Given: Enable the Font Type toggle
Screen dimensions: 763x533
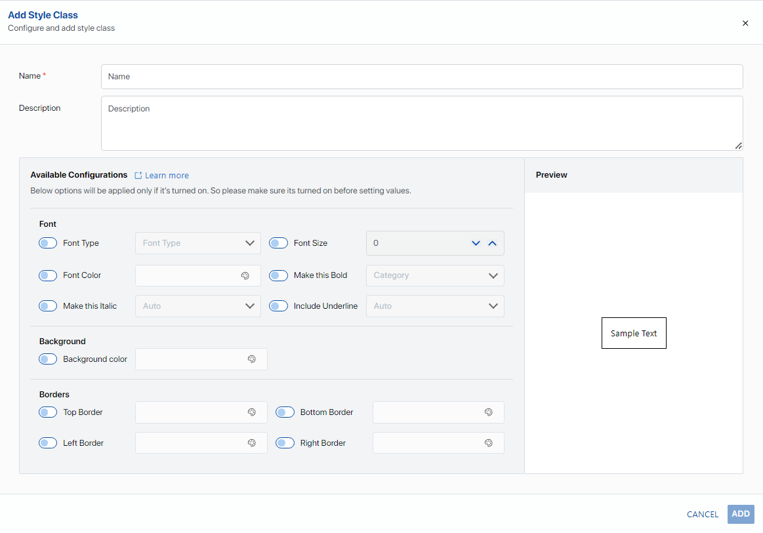Looking at the screenshot, I should [48, 243].
